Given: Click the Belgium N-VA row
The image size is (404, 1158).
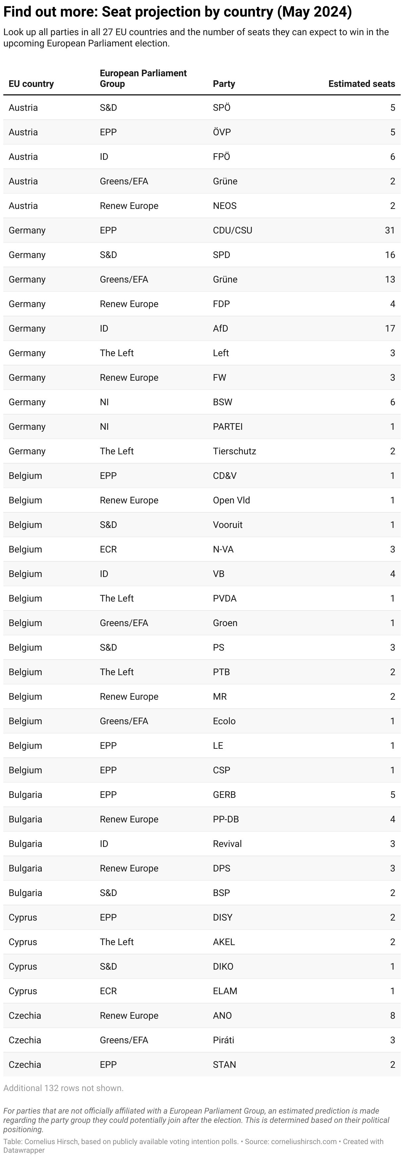Looking at the screenshot, I should pyautogui.click(x=202, y=549).
